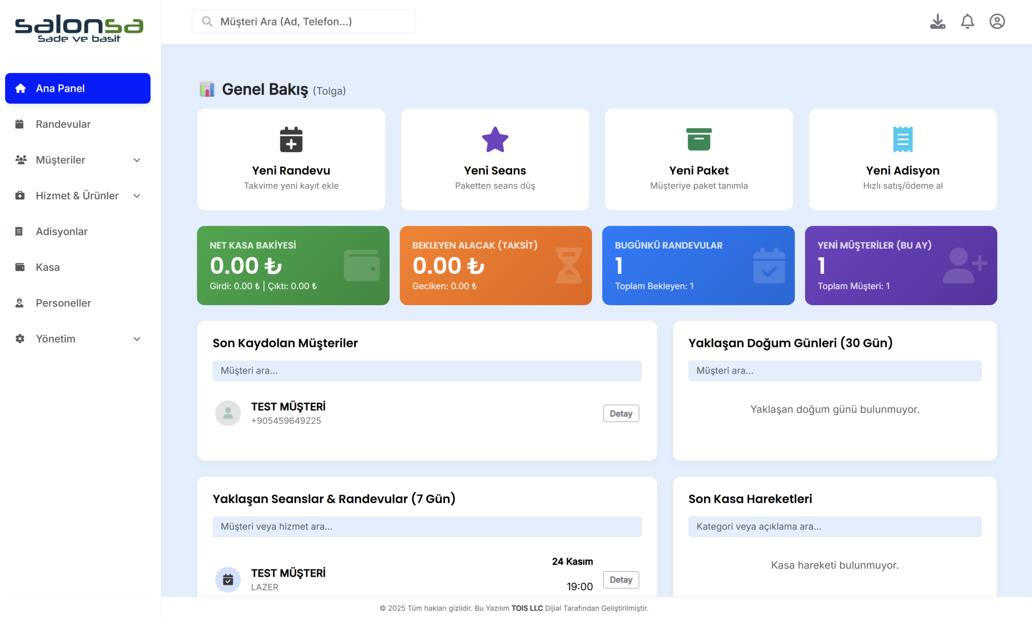The height and width of the screenshot is (618, 1032).
Task: Click Detay for the recent customer
Action: (620, 413)
